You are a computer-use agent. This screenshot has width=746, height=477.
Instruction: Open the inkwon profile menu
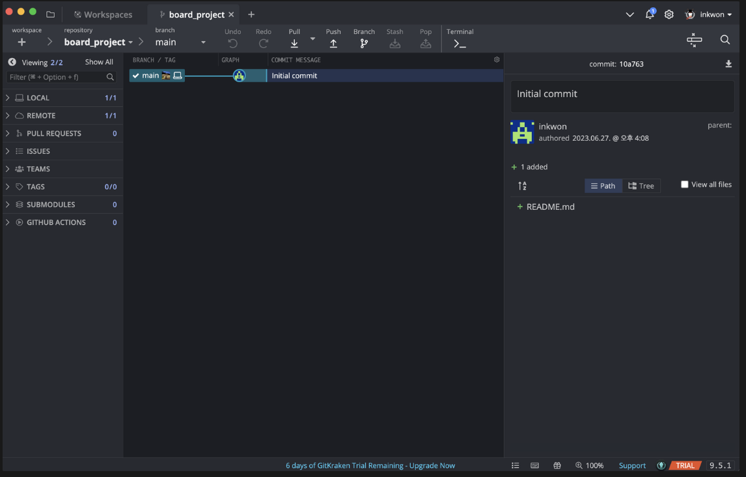708,14
